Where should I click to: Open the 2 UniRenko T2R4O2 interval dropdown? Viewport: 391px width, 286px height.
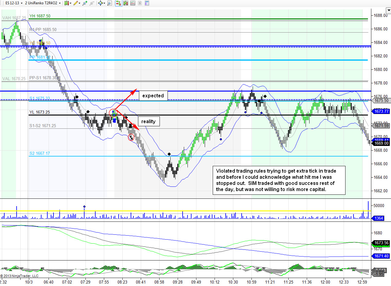coord(43,3)
